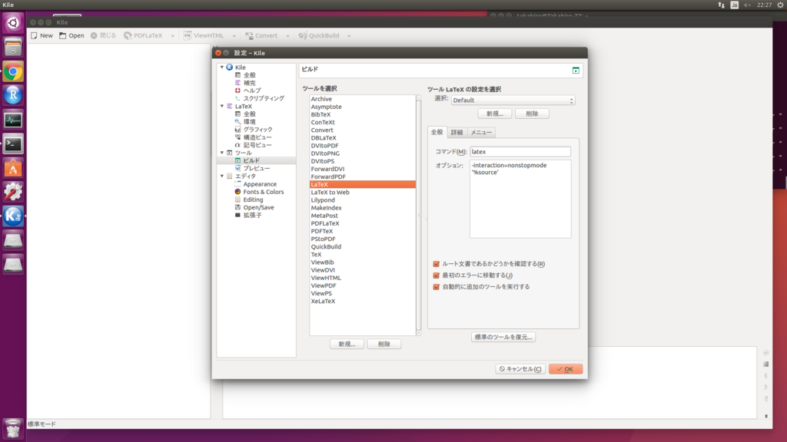
Task: Click 標準のツールを復元 button
Action: click(503, 338)
